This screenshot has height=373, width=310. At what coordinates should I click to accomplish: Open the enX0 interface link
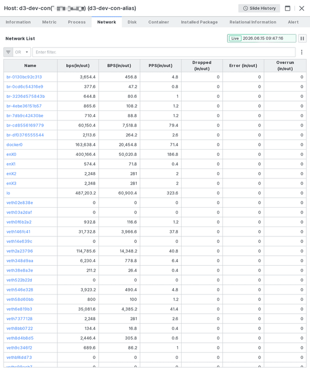(x=11, y=154)
